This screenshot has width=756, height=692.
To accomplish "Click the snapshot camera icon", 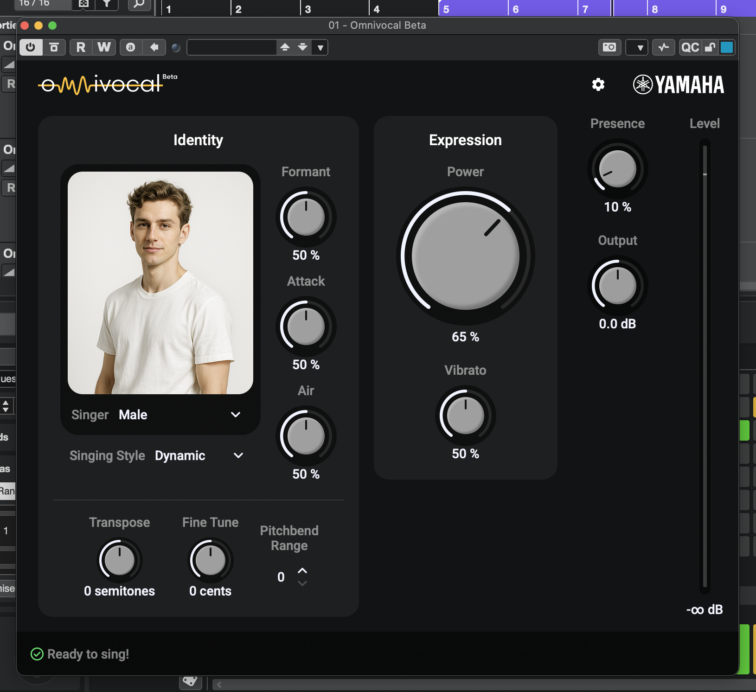I will click(609, 47).
